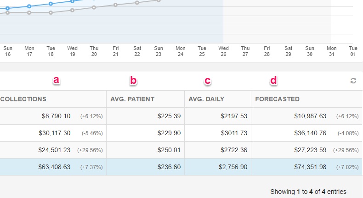Click the pink letter d marker

pyautogui.click(x=273, y=80)
